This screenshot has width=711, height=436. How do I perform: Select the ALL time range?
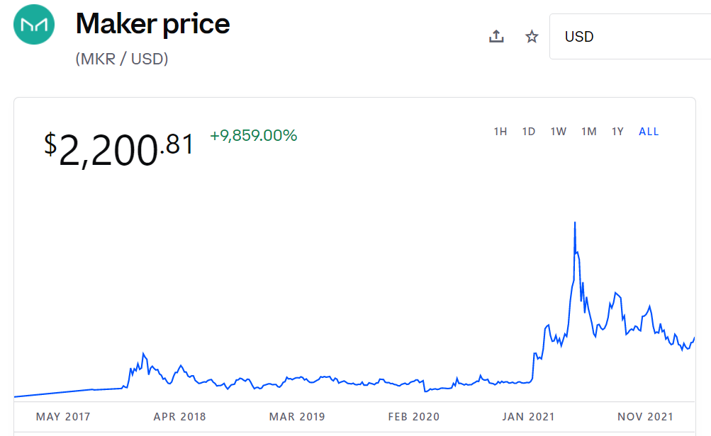click(x=649, y=132)
